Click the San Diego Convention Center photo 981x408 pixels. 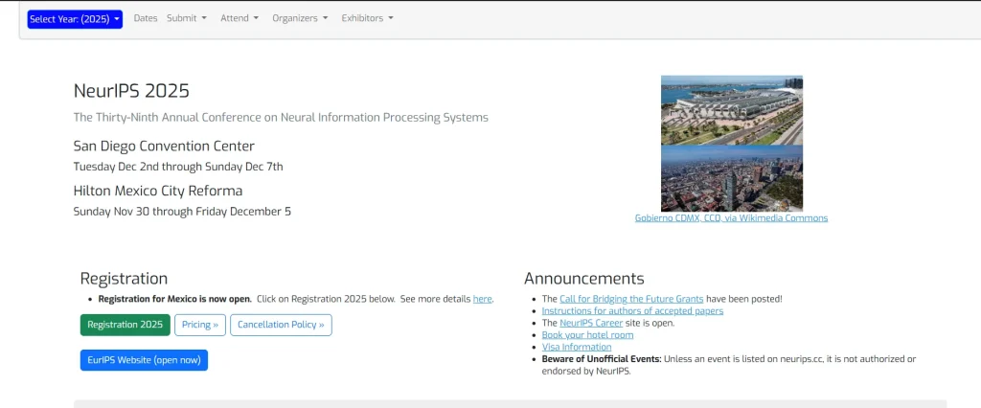[732, 110]
